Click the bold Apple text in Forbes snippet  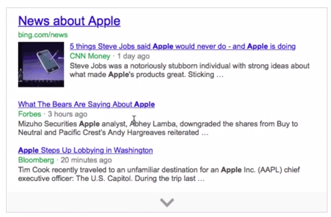[88, 124]
